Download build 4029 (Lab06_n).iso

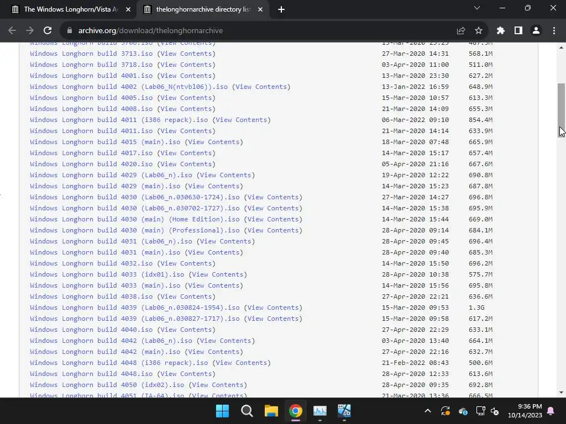[x=111, y=175]
